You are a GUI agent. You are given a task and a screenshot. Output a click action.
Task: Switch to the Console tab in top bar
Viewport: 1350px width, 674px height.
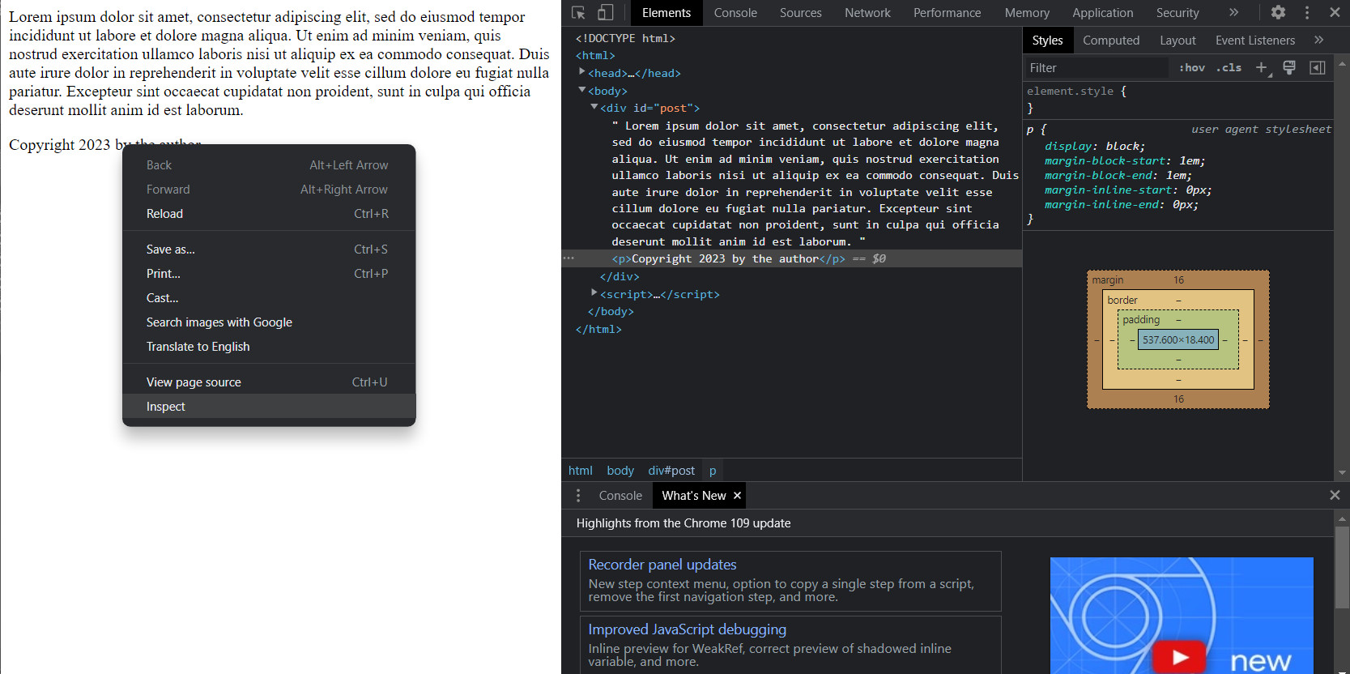pos(735,13)
